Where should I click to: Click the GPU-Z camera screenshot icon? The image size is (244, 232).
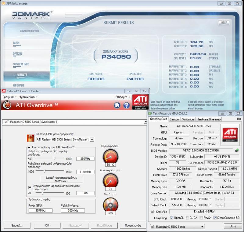coord(239,119)
